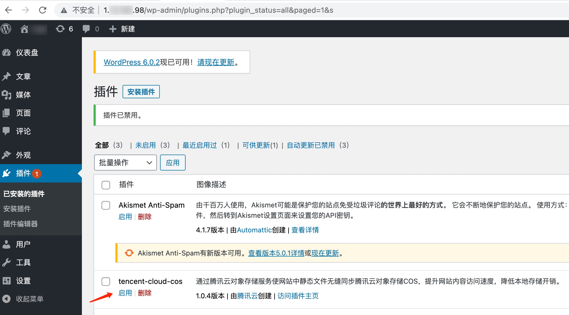The width and height of the screenshot is (569, 315).
Task: Enable tencent-cloud-cos via 启用 link
Action: pos(125,293)
